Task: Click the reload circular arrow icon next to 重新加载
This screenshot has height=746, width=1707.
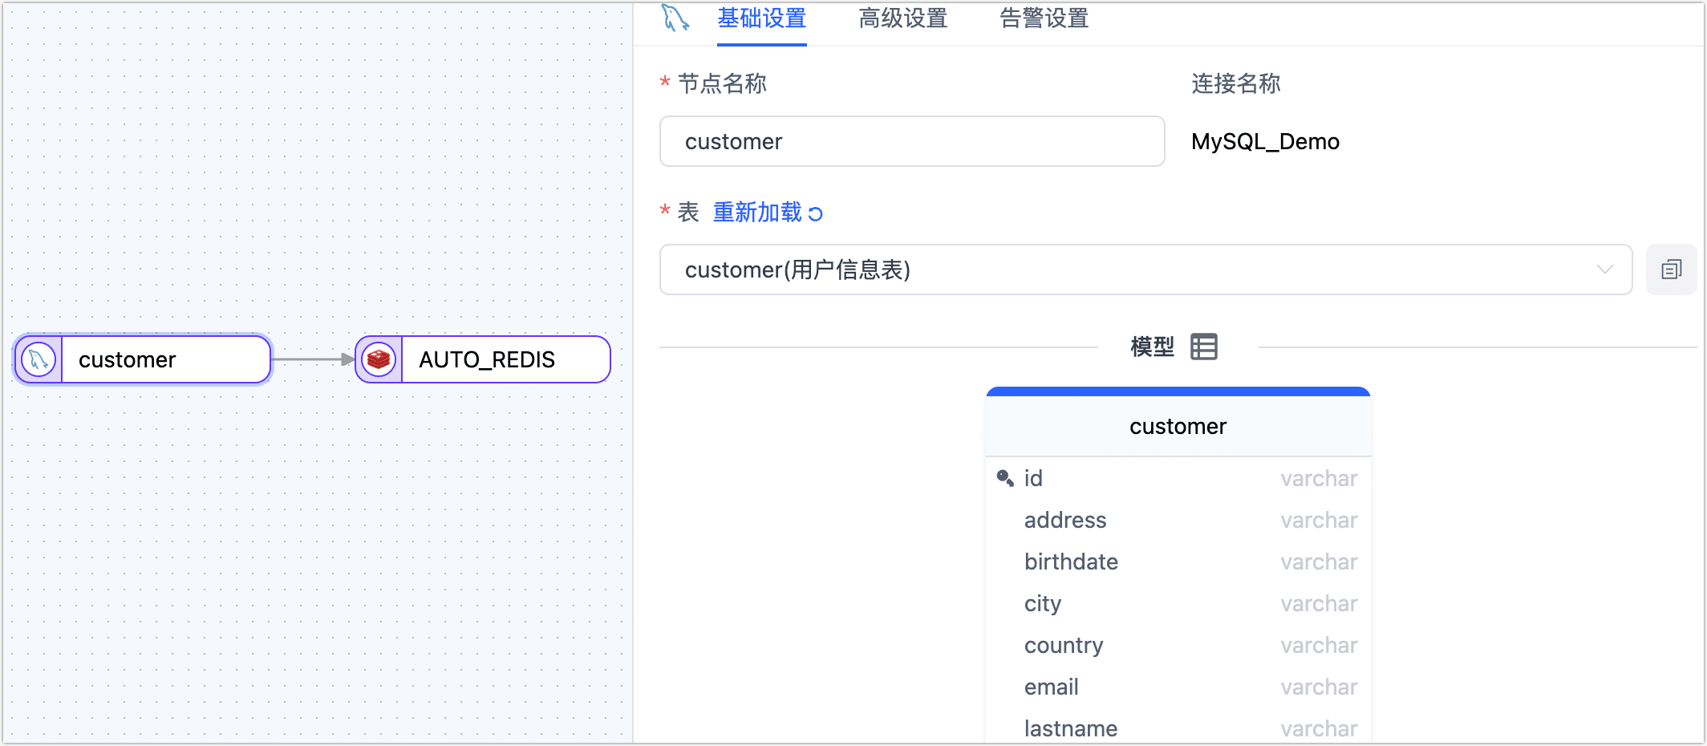Action: (x=814, y=213)
